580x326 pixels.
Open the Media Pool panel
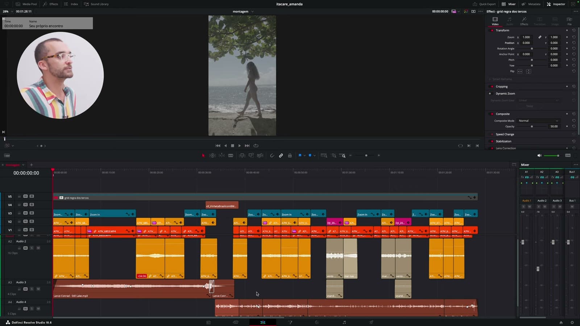pyautogui.click(x=26, y=4)
